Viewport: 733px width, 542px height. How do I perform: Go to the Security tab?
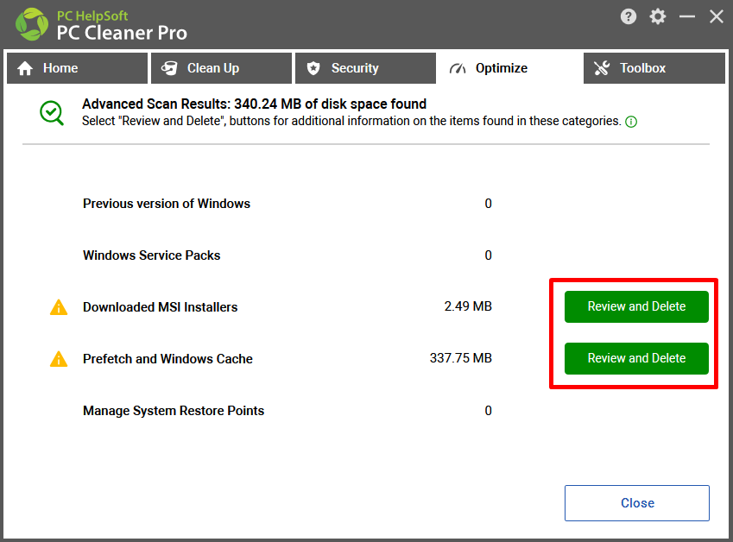tap(365, 68)
